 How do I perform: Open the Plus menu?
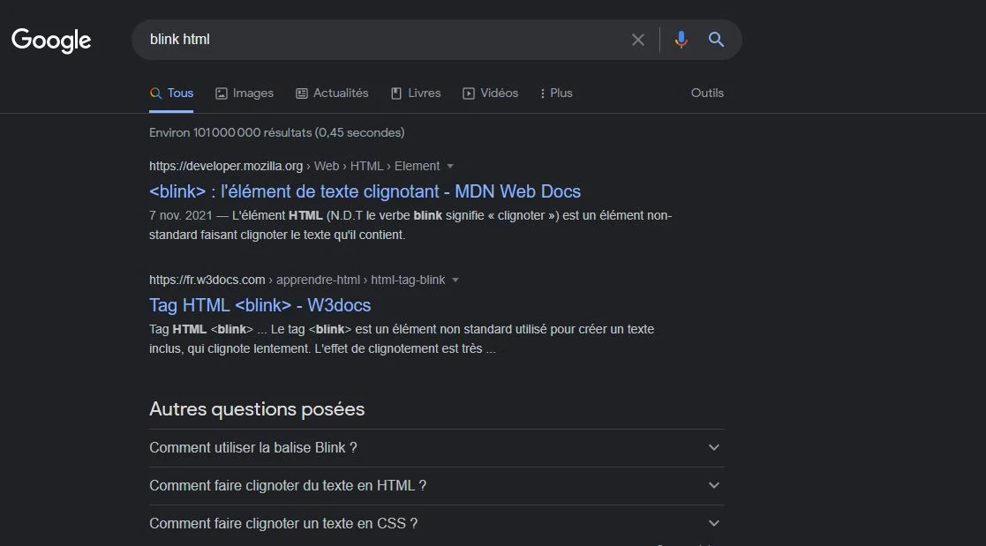(556, 93)
